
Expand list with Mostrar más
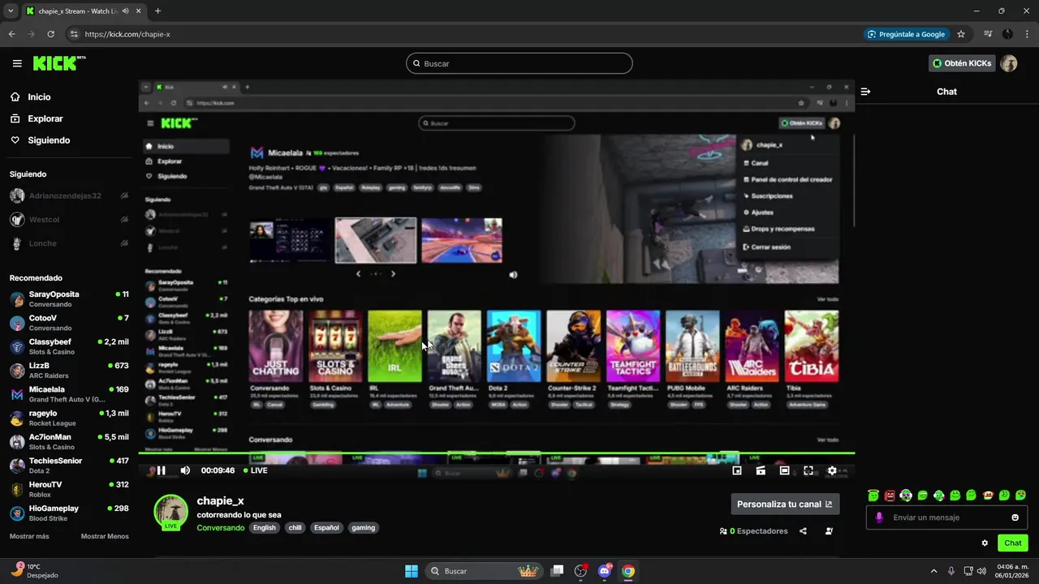tap(29, 536)
